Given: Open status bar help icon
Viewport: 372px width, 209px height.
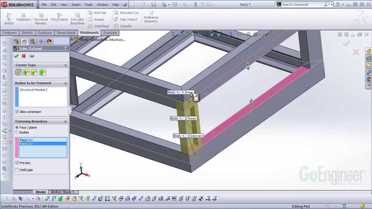Looking at the screenshot, I should pyautogui.click(x=344, y=206).
